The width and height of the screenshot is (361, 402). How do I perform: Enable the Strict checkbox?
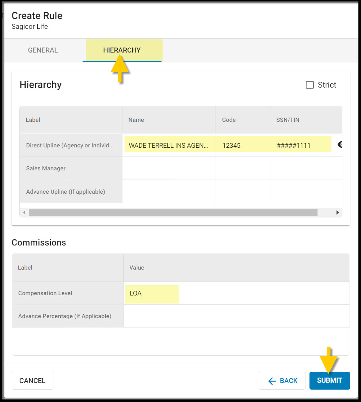pos(310,85)
